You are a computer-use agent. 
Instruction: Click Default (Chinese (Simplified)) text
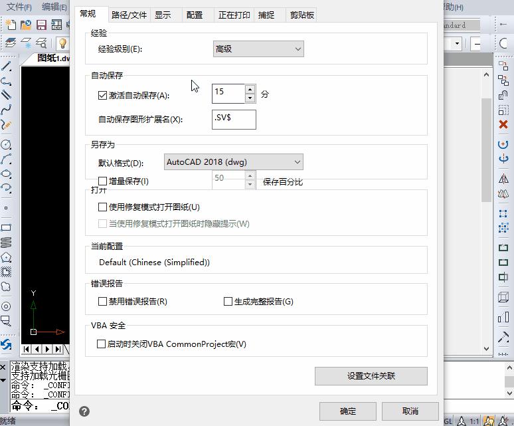(154, 263)
